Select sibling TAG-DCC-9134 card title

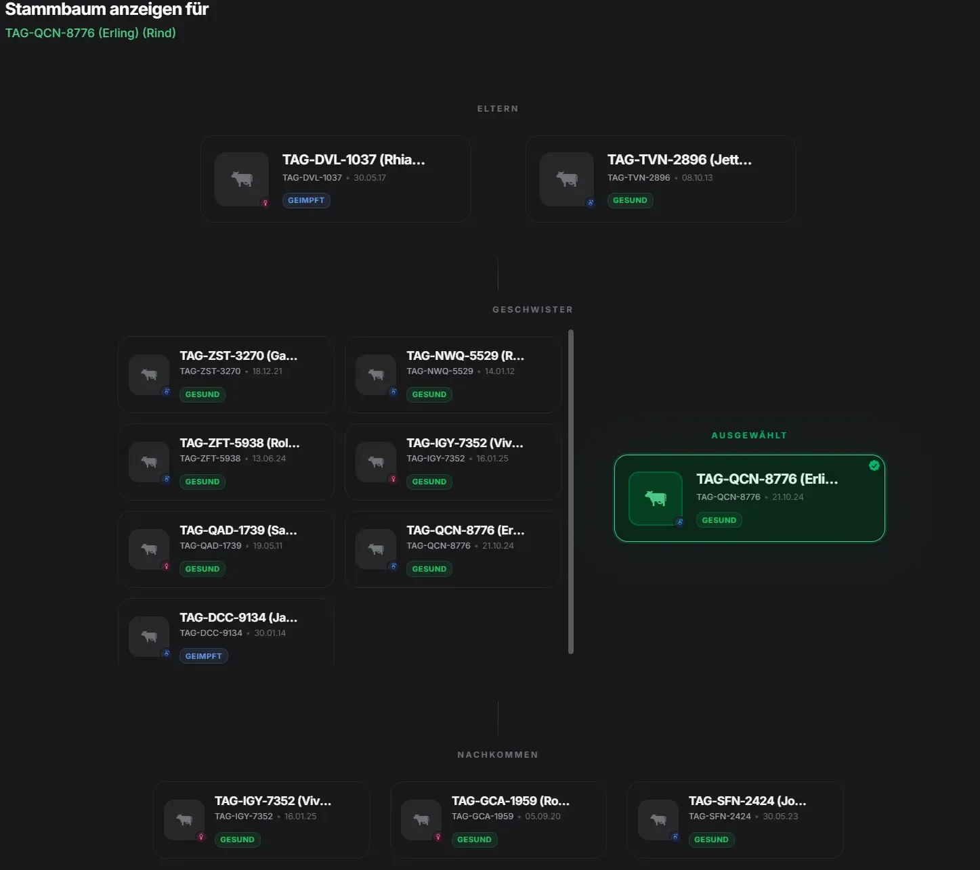pyautogui.click(x=238, y=618)
